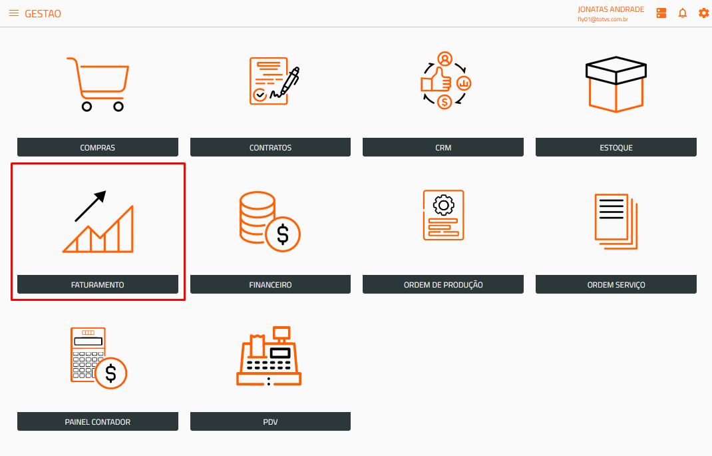
Task: Click the GESTAO title text
Action: pos(43,13)
